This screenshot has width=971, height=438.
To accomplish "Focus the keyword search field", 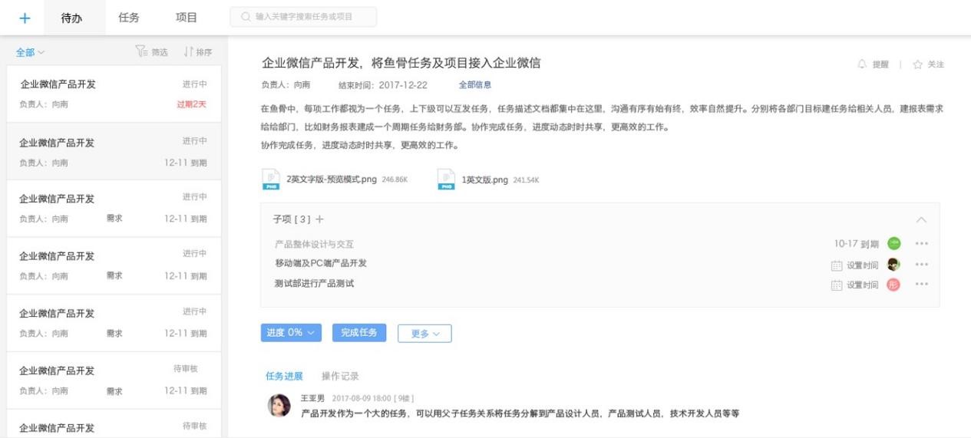I will click(x=303, y=17).
